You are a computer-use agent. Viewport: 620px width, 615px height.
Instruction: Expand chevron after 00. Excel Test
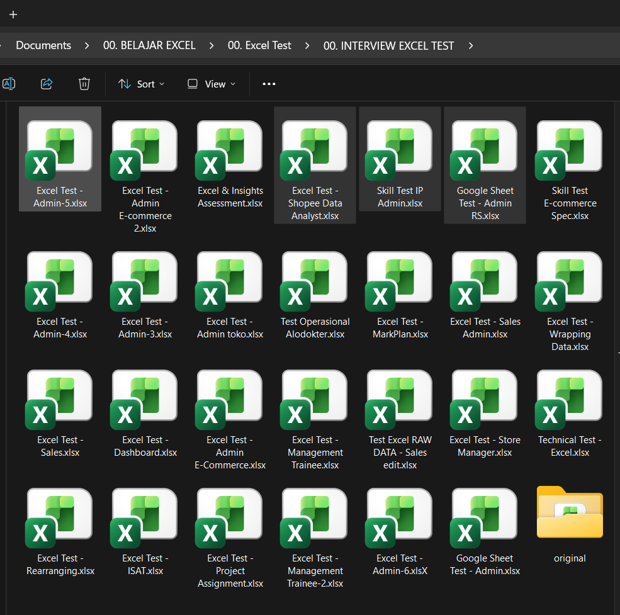(307, 46)
